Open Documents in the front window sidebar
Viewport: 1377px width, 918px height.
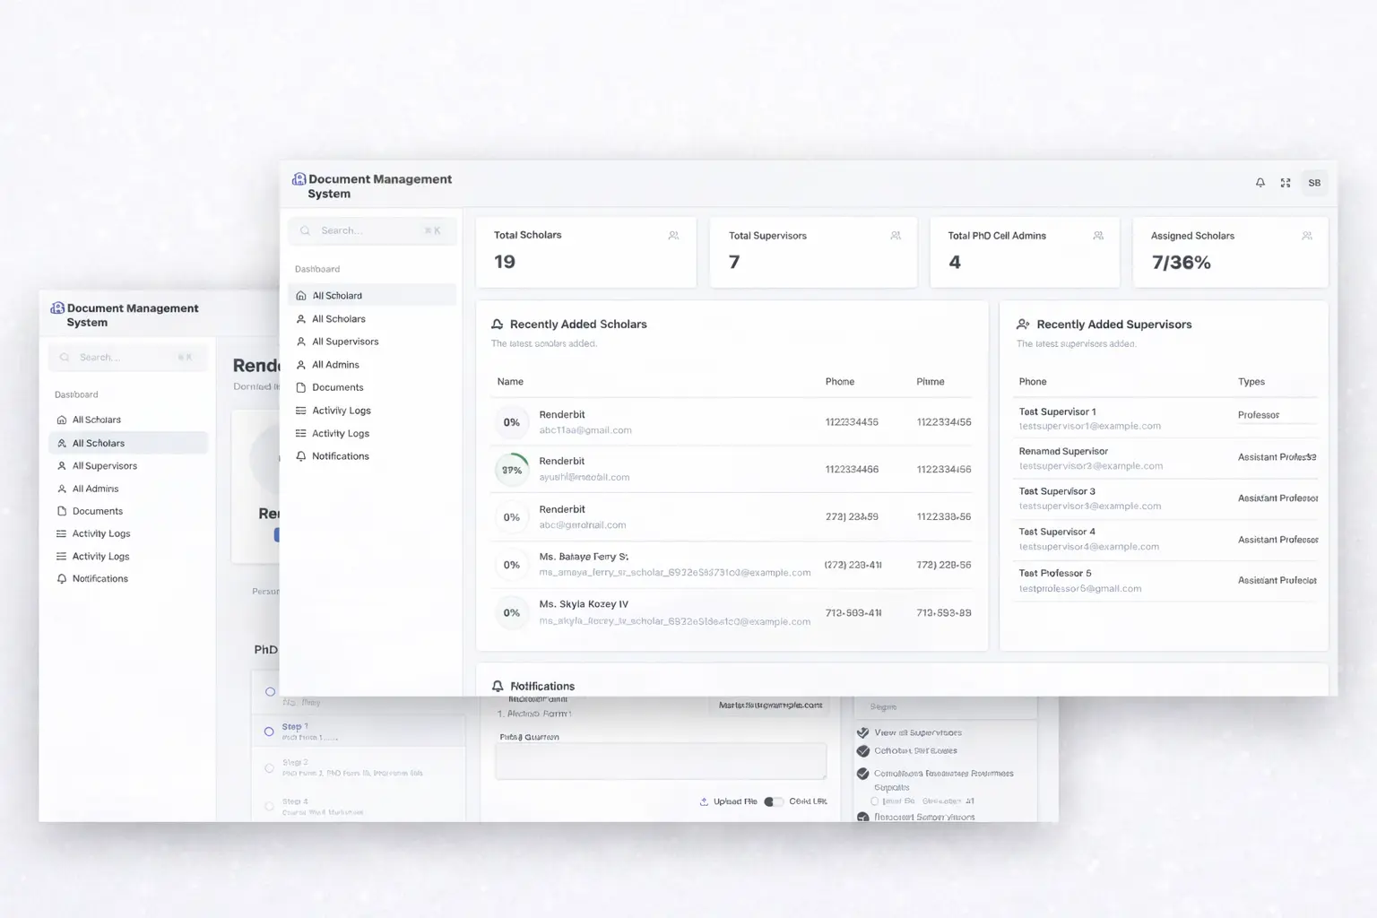[337, 387]
